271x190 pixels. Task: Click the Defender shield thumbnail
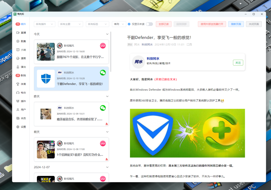pyautogui.click(x=46, y=79)
